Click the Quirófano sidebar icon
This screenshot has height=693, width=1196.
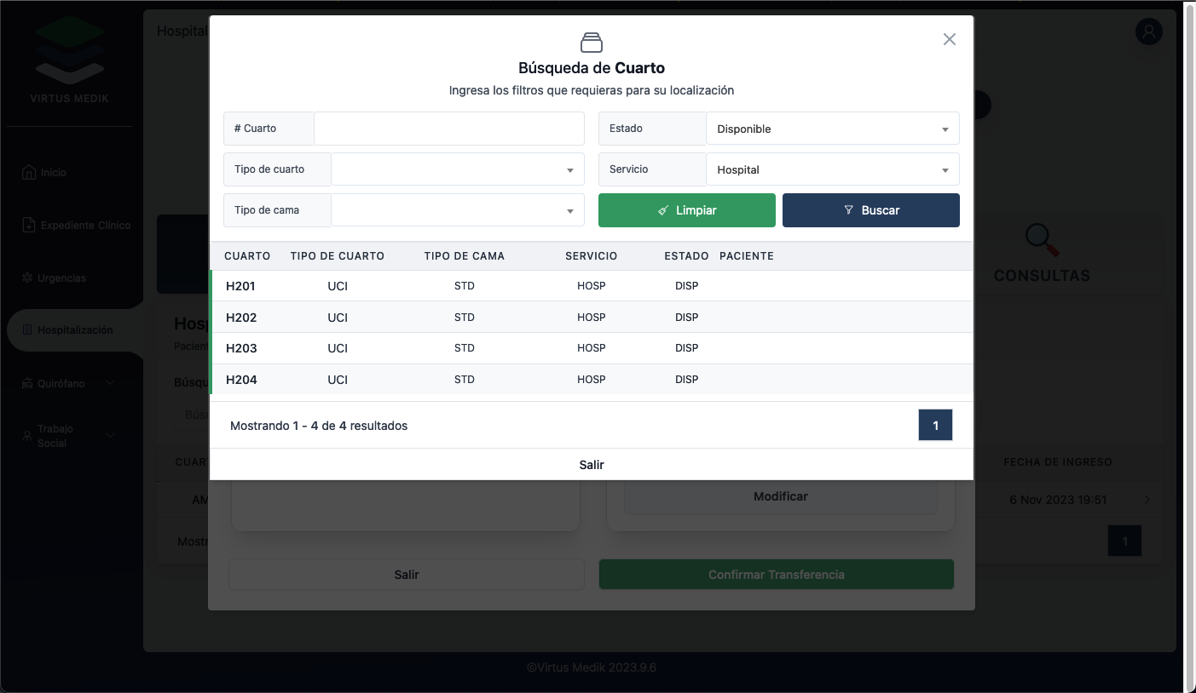tap(27, 383)
